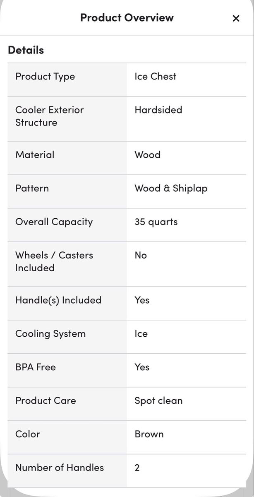
Task: Click the Pattern row label
Action: click(x=32, y=188)
